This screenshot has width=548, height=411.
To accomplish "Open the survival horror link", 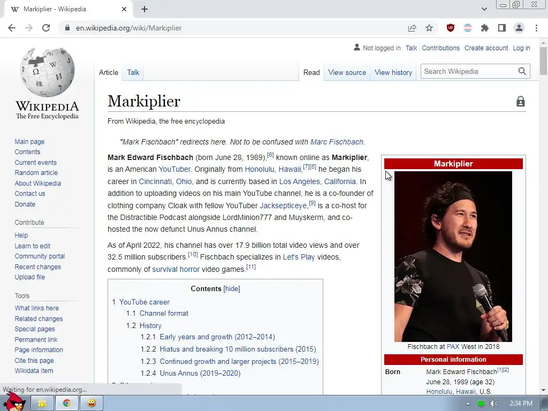I will (x=176, y=270).
